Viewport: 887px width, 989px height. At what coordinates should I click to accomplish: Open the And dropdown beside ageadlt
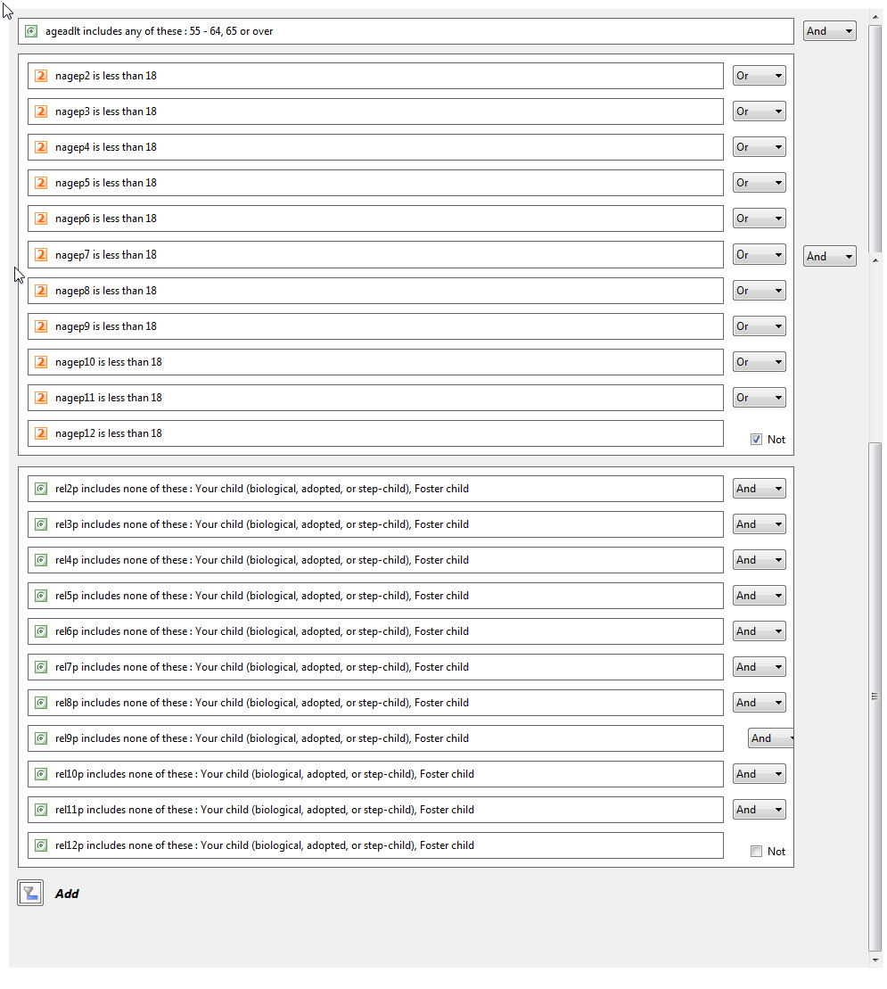point(830,31)
